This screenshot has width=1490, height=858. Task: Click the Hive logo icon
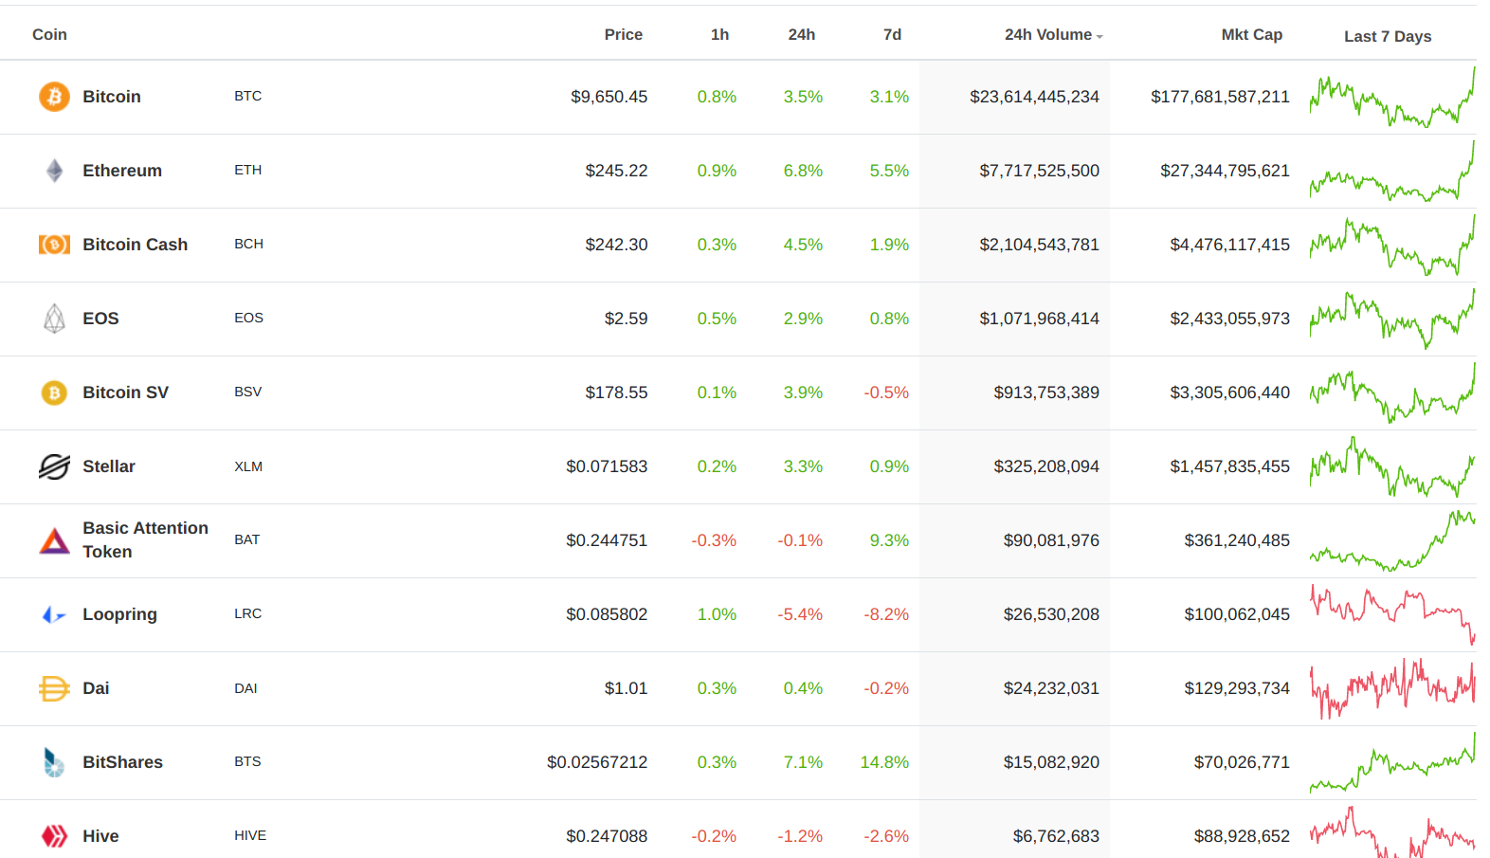(54, 836)
